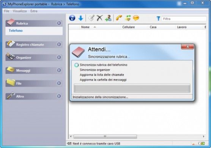Viewport: 211px width, 148px height.
Task: Click the USB connection status icon
Action: (69, 143)
